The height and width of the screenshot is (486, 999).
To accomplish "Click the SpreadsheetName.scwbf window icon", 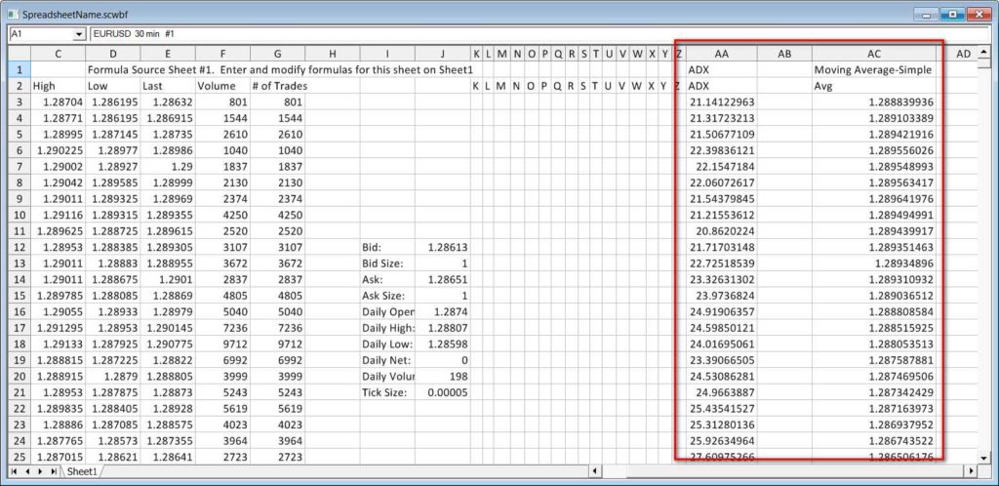I will pos(14,14).
